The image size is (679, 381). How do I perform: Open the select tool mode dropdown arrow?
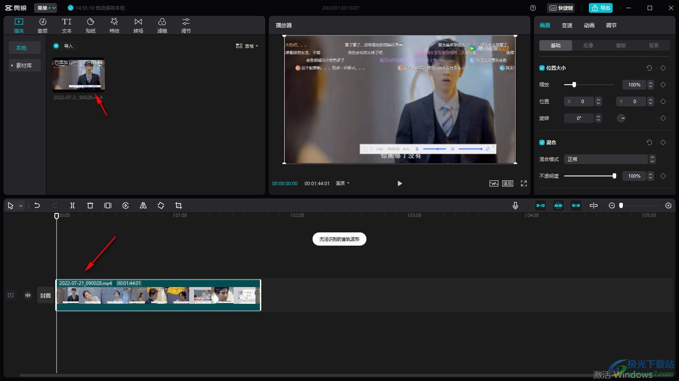21,206
